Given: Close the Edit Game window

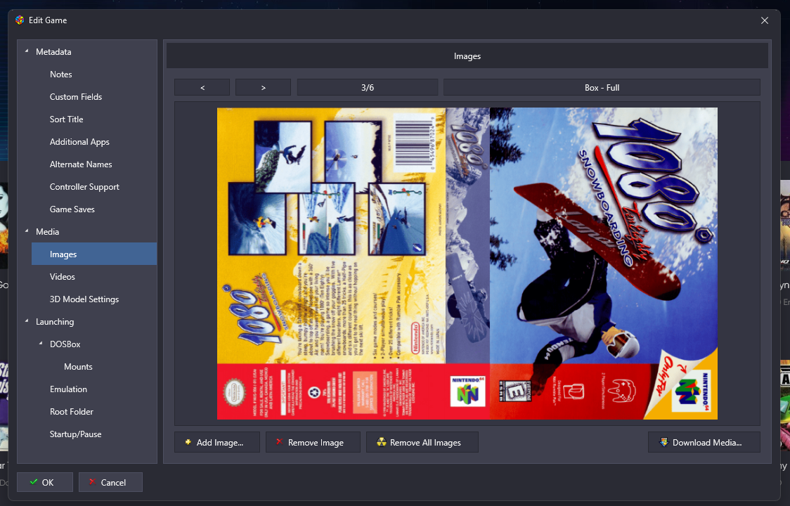Looking at the screenshot, I should tap(764, 20).
